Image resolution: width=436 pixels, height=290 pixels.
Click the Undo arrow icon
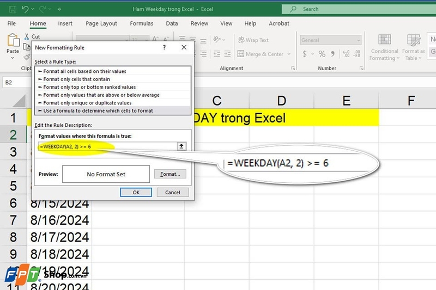[26, 9]
